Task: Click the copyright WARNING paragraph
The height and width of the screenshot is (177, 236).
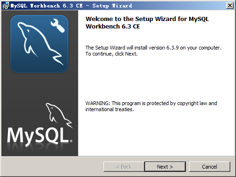Action: coord(151,106)
